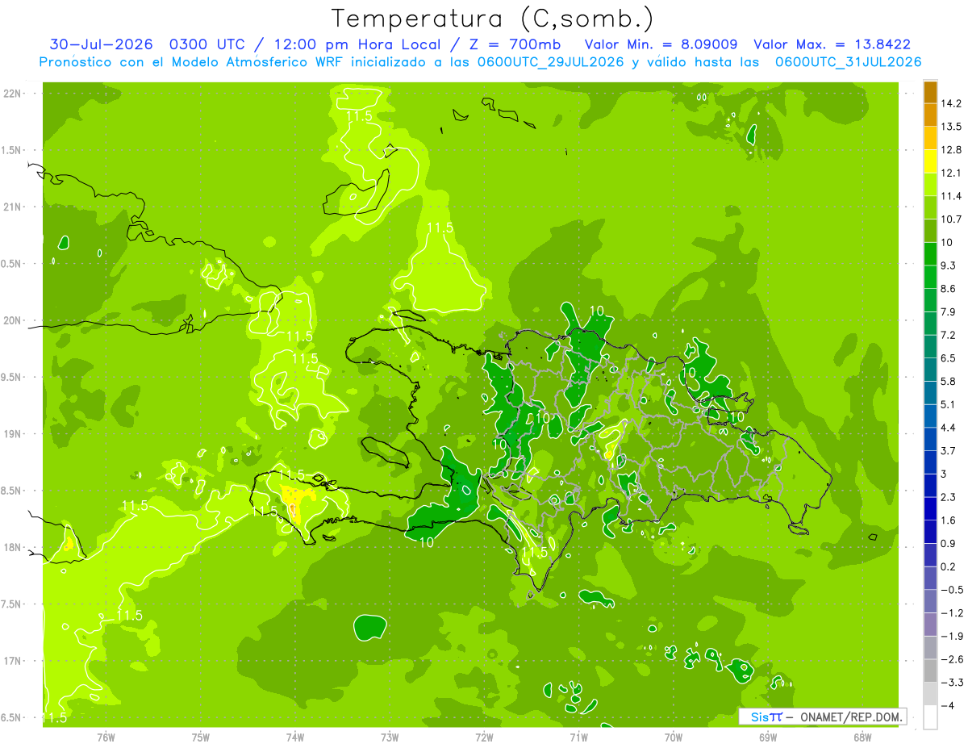Pick the blue swatch between 3.7 and 4.4
968x748 pixels.
(930, 439)
